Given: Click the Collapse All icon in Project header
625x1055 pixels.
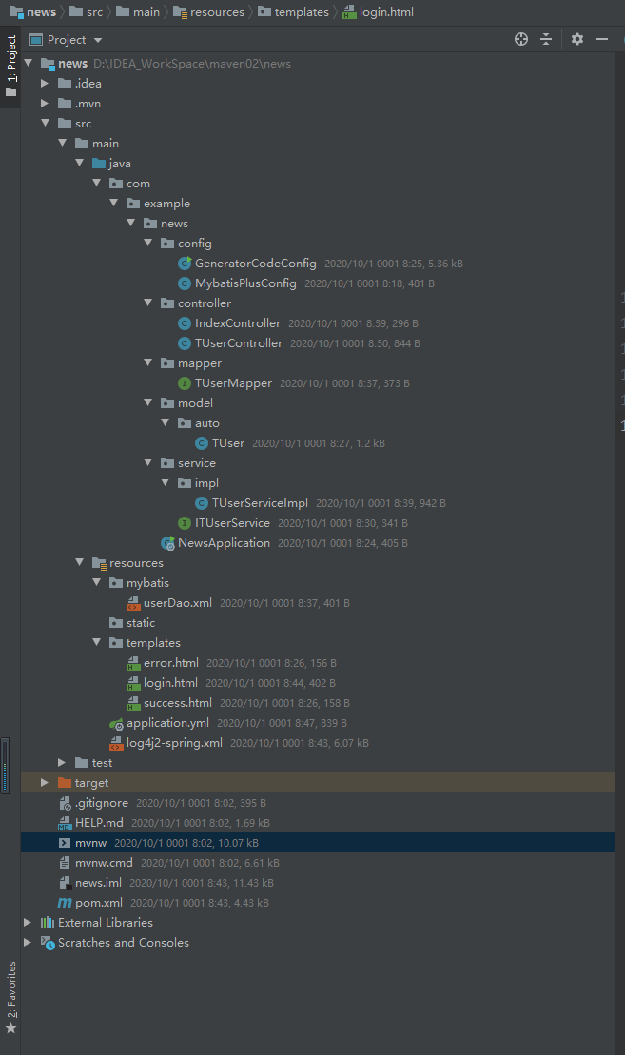Looking at the screenshot, I should click(x=546, y=39).
